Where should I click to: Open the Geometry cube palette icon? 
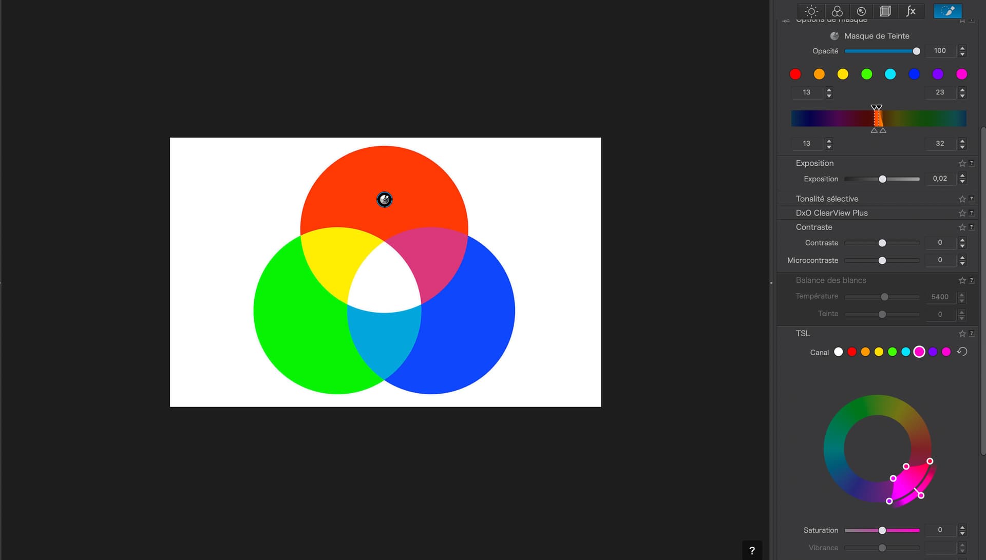point(885,11)
